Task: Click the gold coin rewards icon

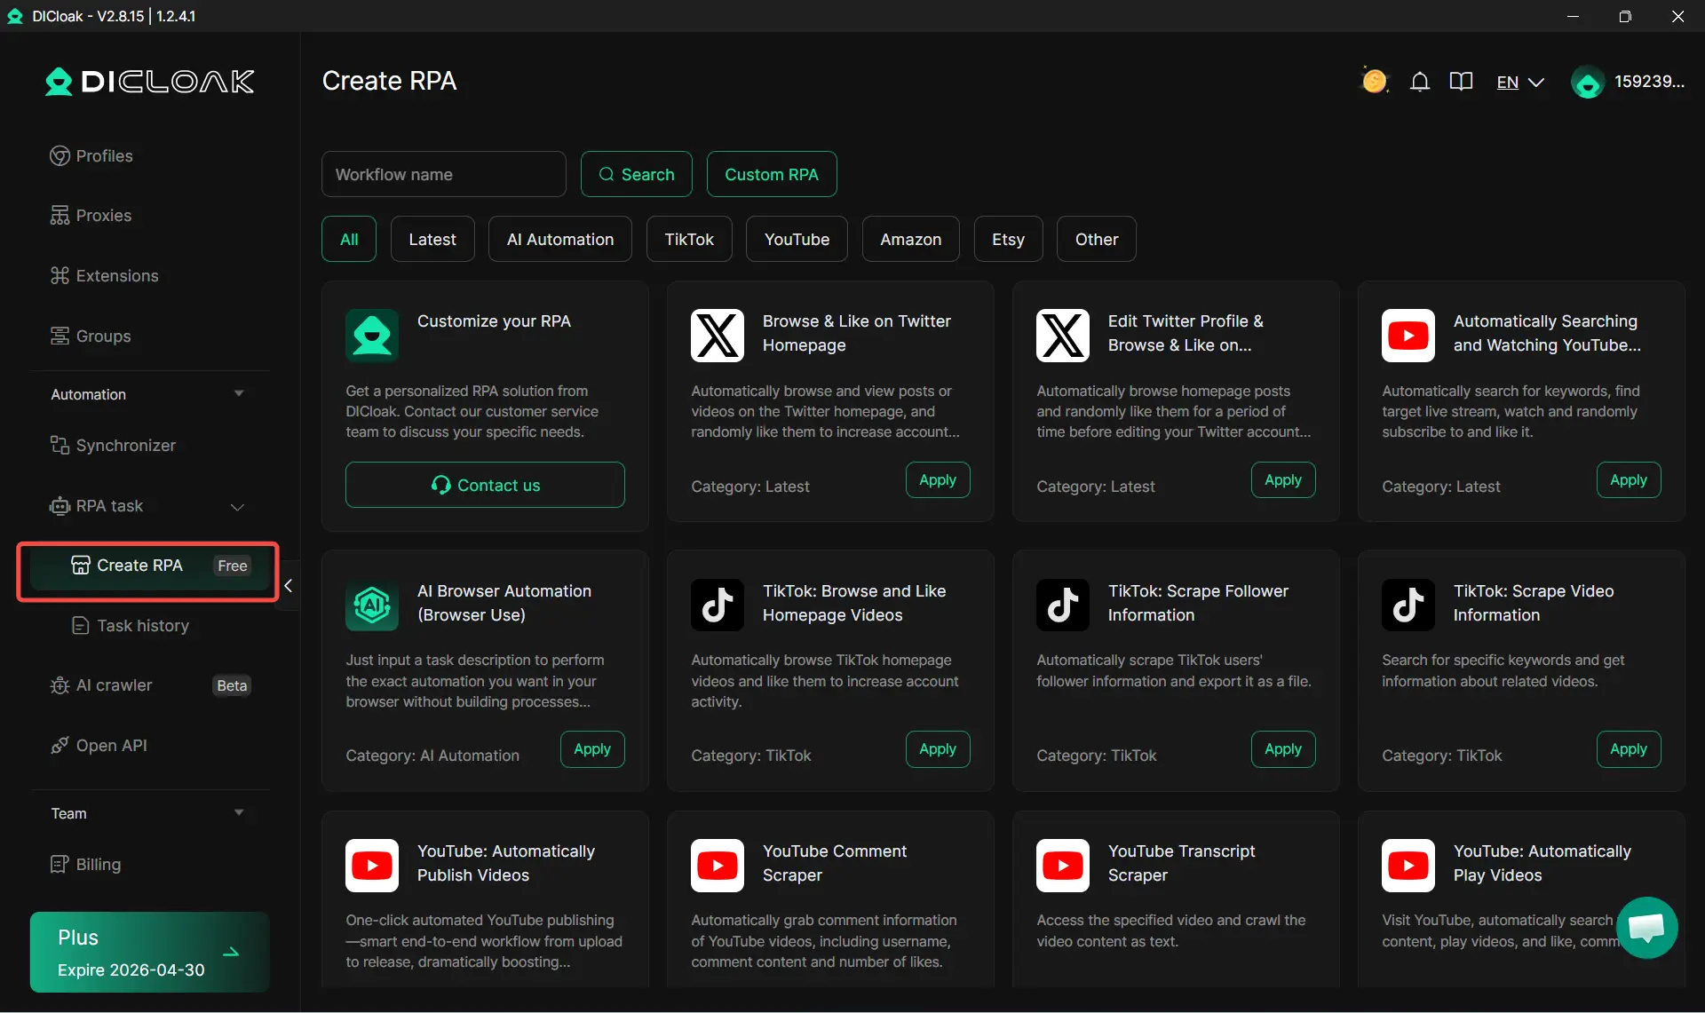Action: click(1374, 82)
